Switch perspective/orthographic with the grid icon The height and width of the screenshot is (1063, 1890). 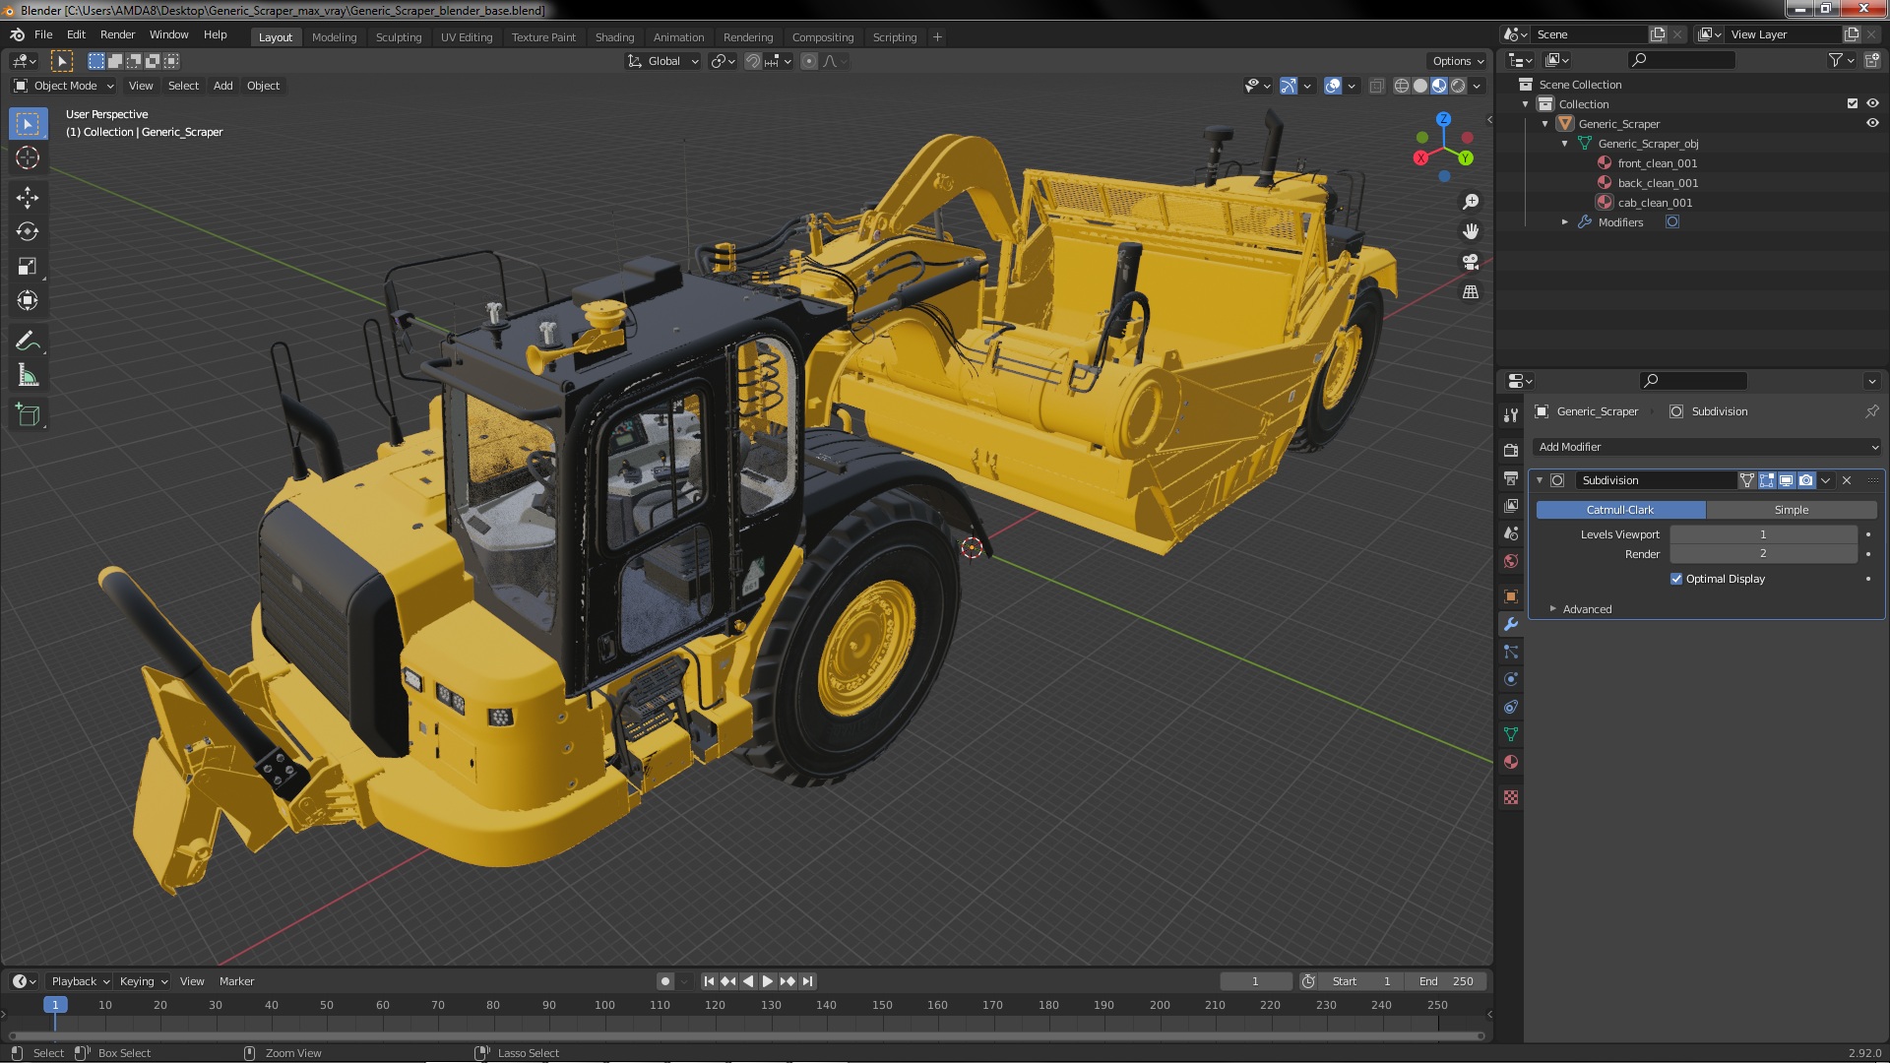tap(1471, 292)
